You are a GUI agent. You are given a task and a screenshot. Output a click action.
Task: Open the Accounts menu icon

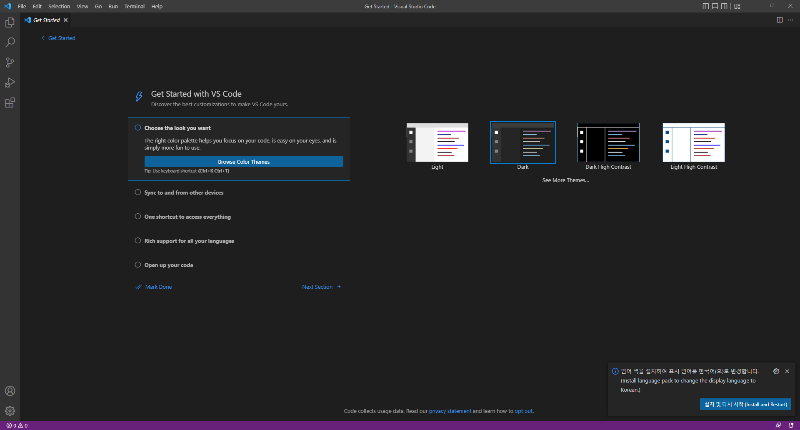coord(10,391)
